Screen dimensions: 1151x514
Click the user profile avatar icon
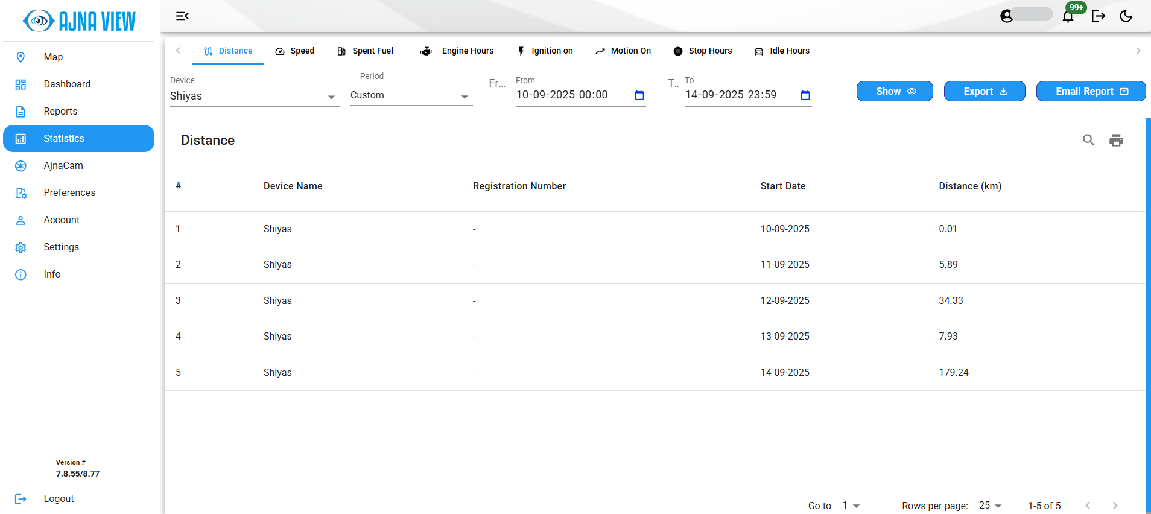[x=1006, y=16]
